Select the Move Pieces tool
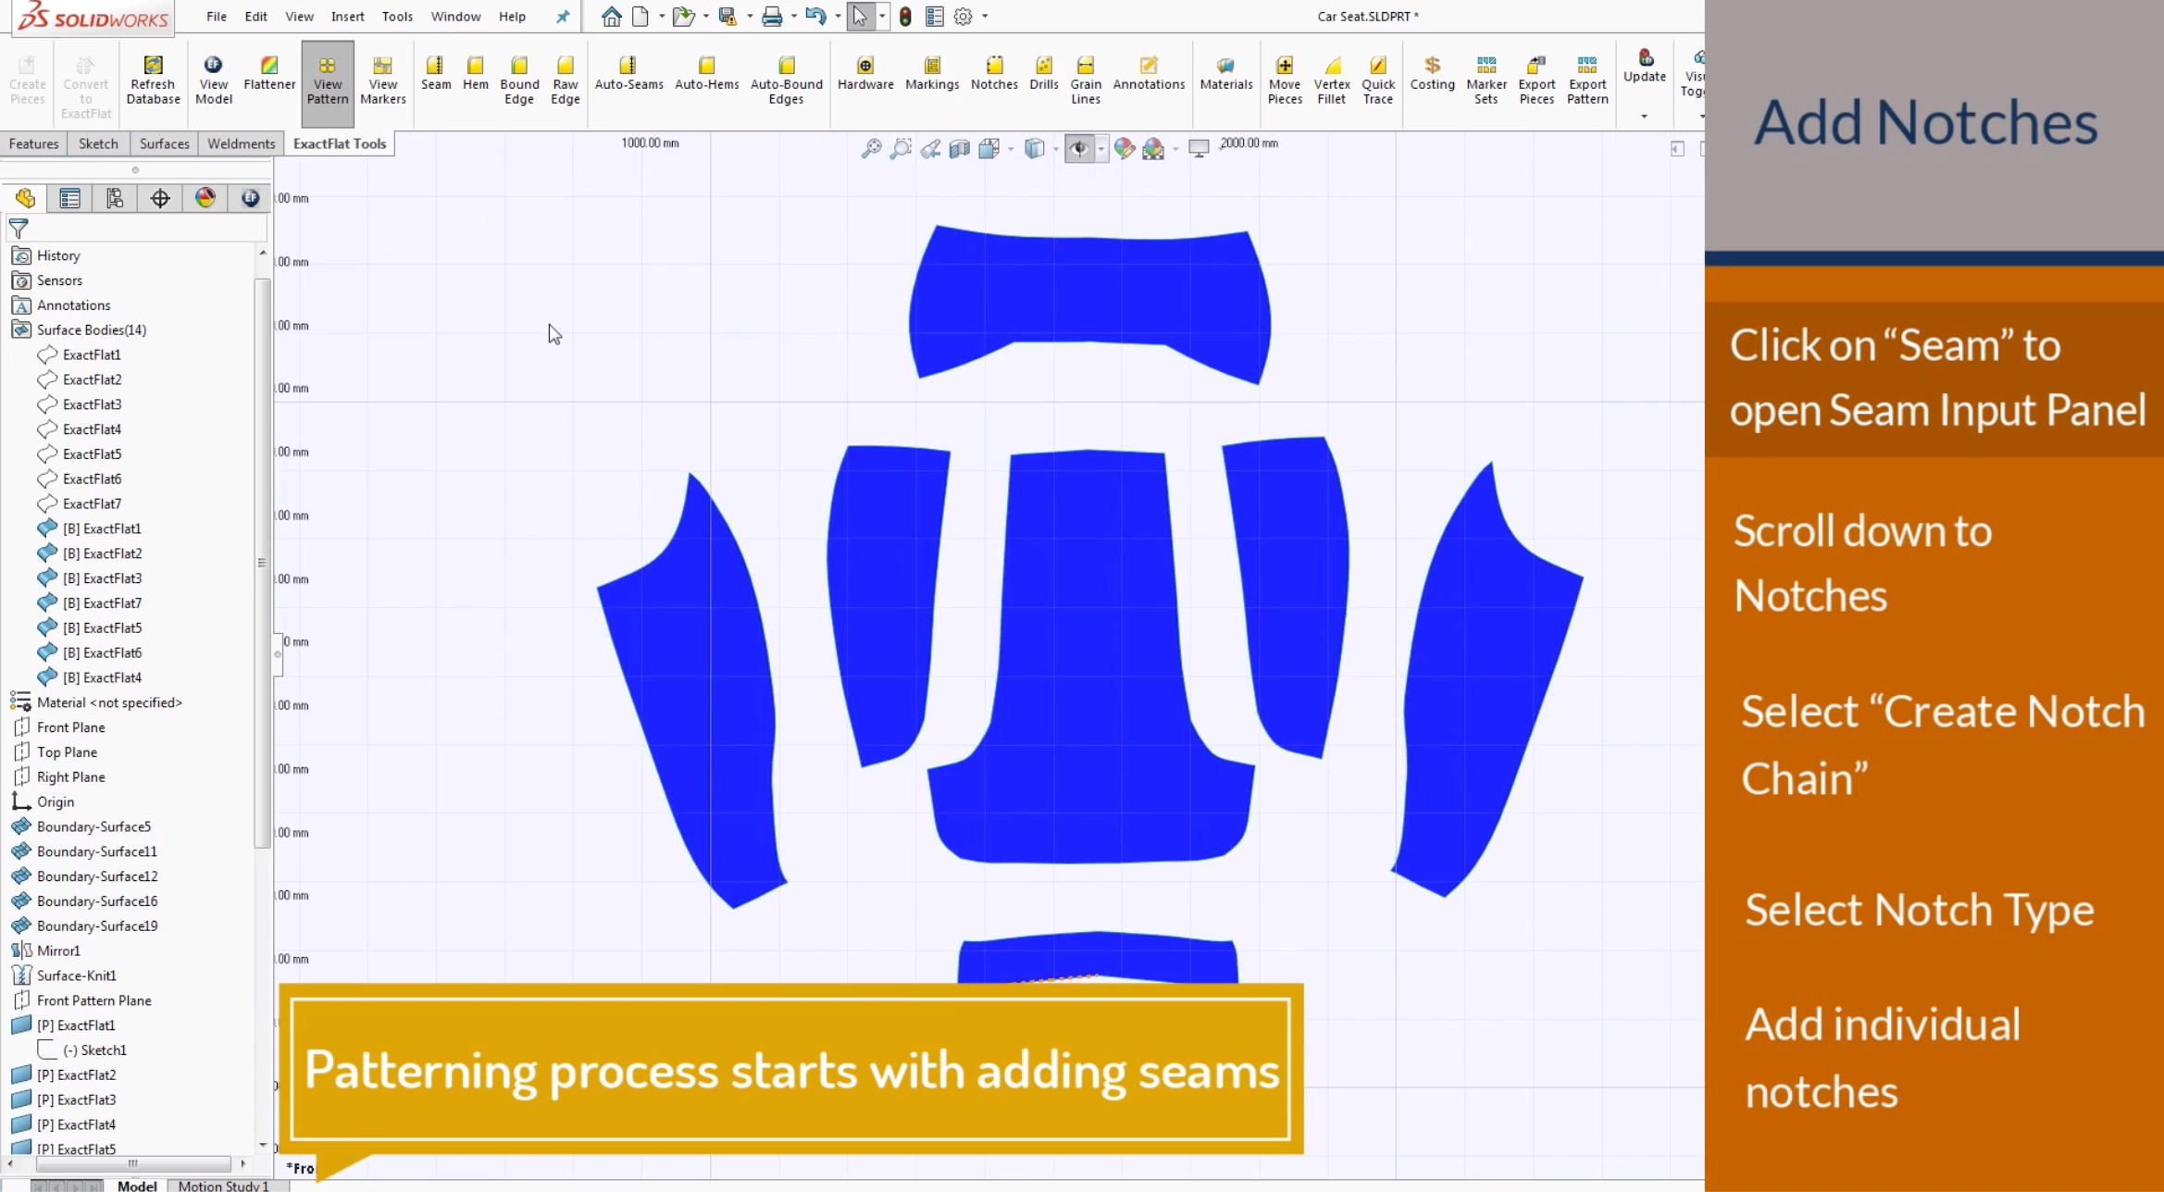 coord(1285,79)
